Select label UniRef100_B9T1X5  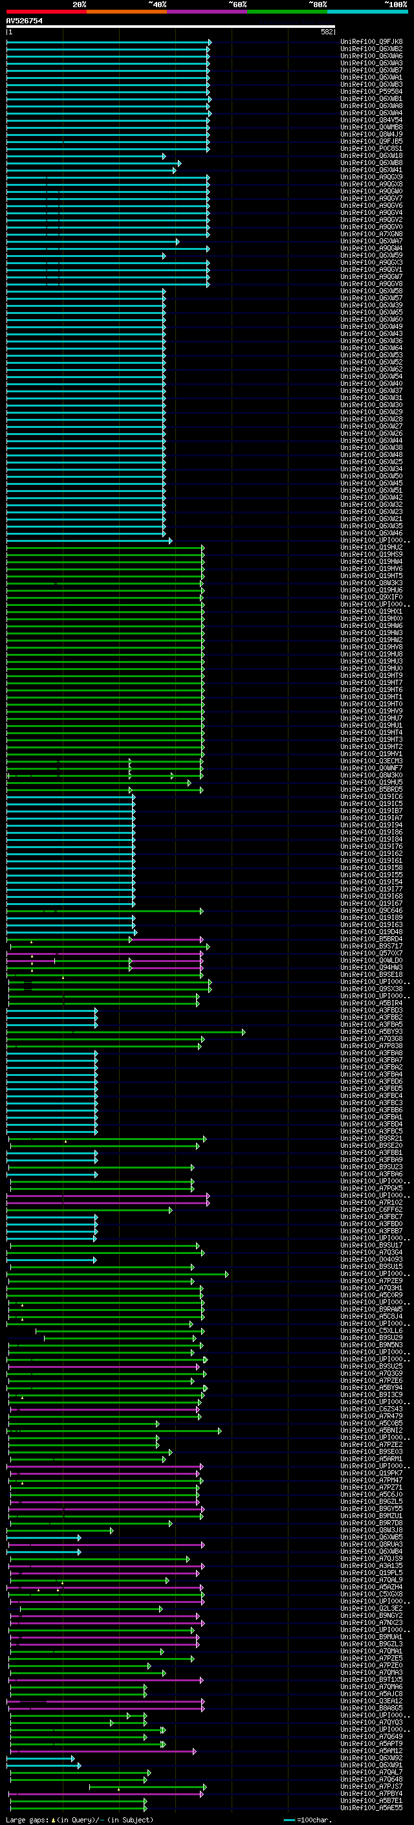(x=371, y=1679)
